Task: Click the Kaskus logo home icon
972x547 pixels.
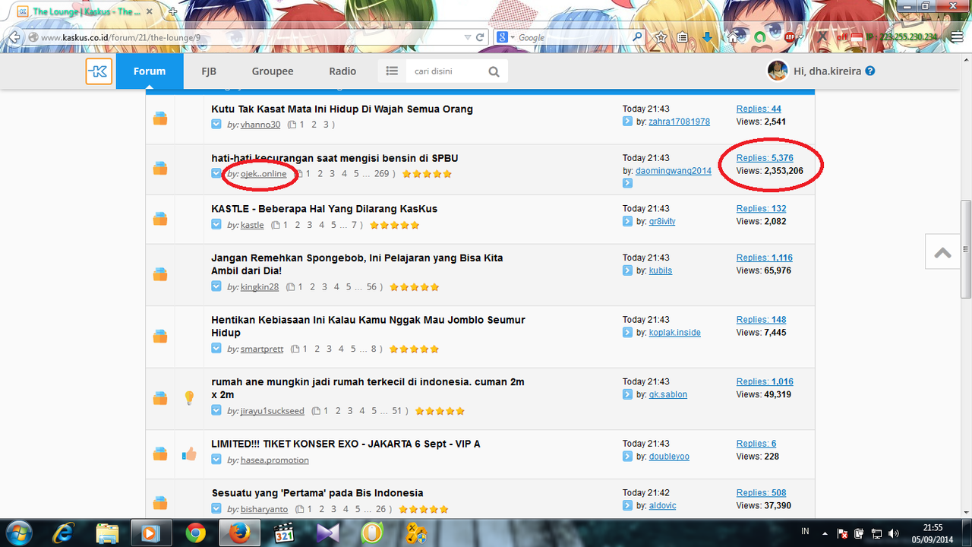Action: pyautogui.click(x=99, y=71)
